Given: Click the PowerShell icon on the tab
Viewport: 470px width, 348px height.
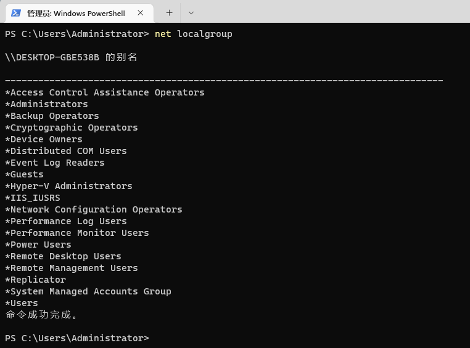Looking at the screenshot, I should pyautogui.click(x=16, y=12).
